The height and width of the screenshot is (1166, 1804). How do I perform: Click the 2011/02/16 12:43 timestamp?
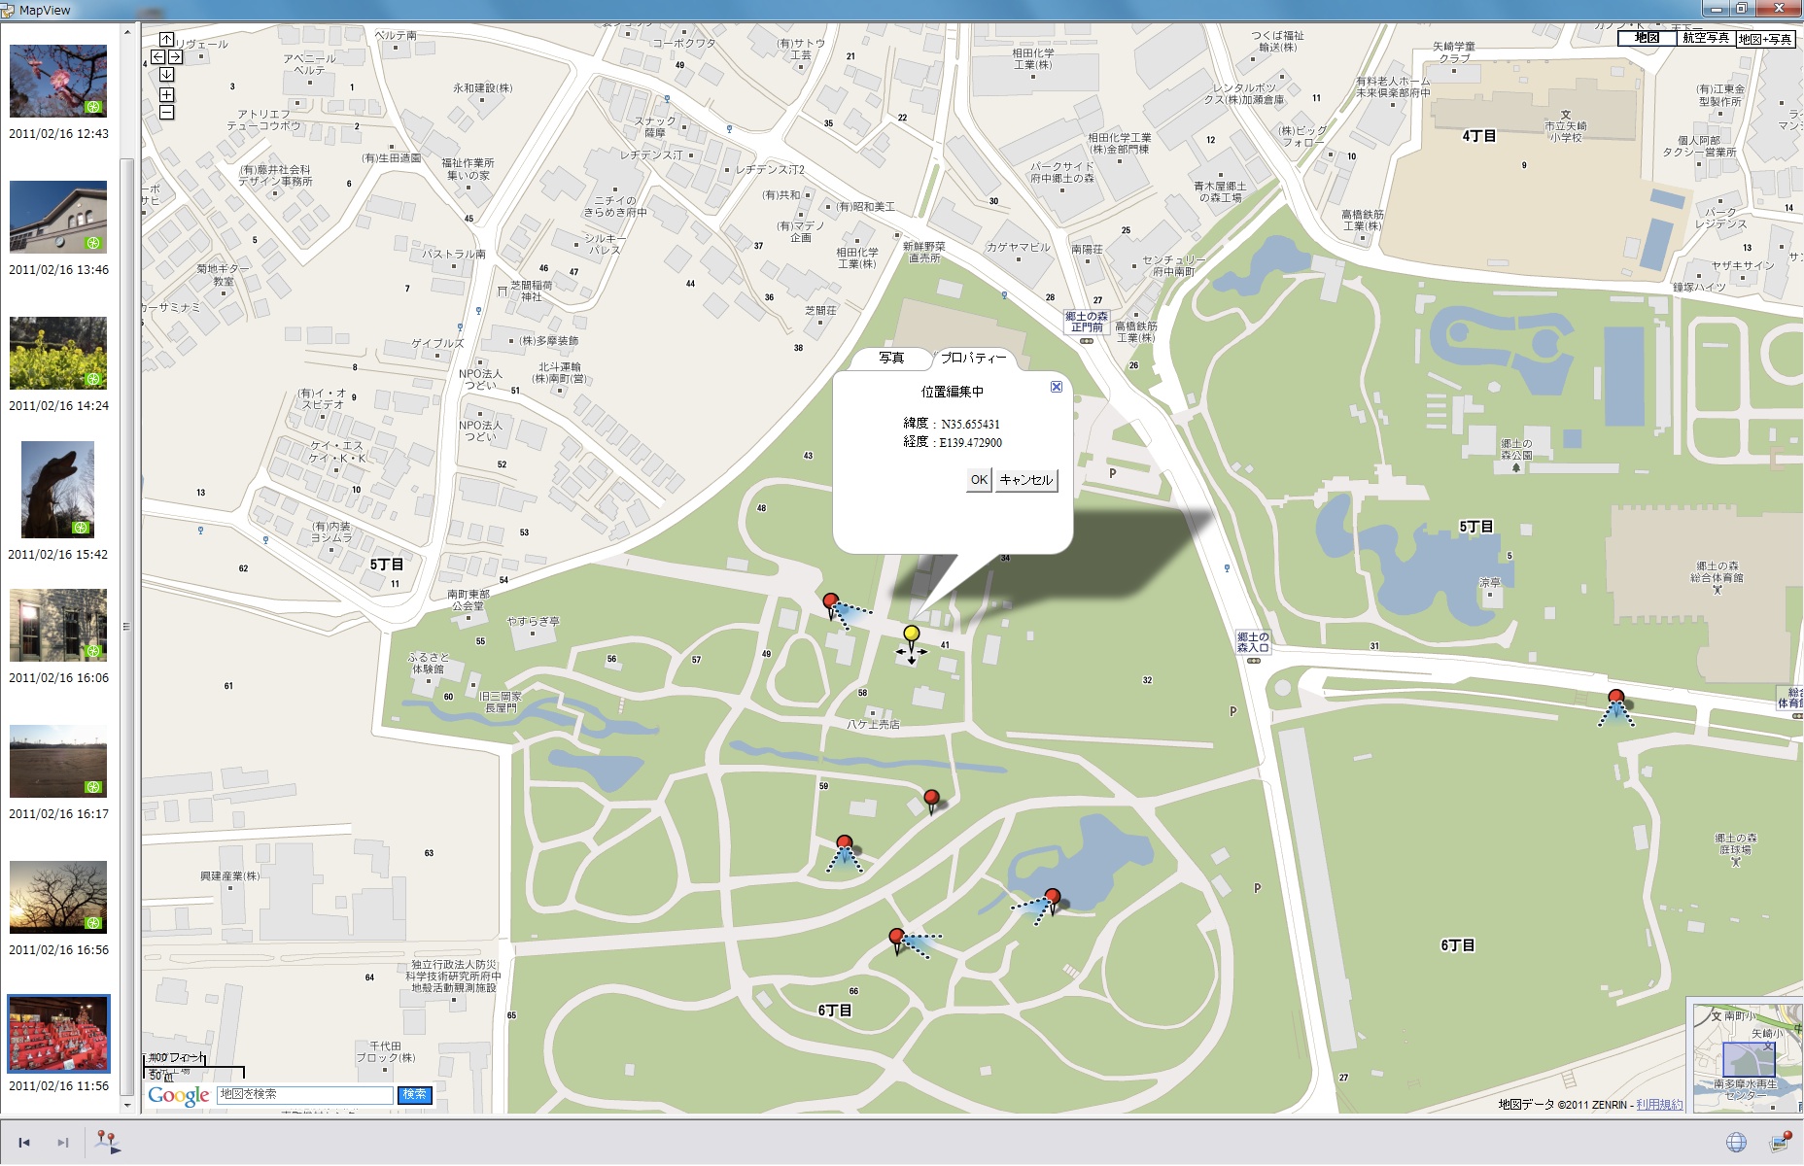59,134
